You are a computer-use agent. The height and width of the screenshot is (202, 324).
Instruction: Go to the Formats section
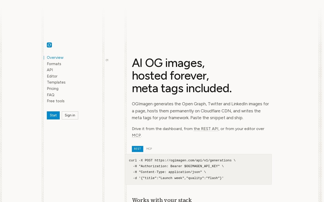point(54,64)
